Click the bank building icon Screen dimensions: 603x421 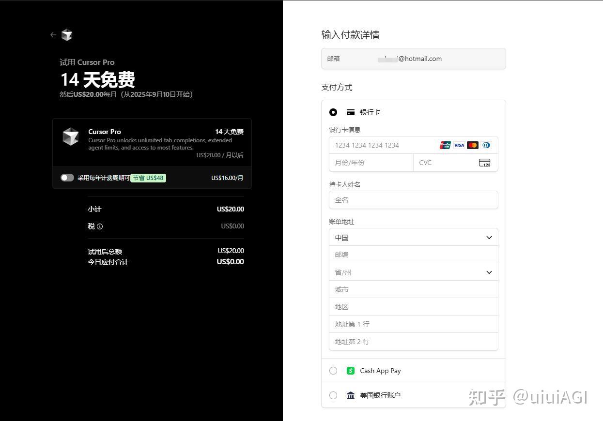point(351,395)
